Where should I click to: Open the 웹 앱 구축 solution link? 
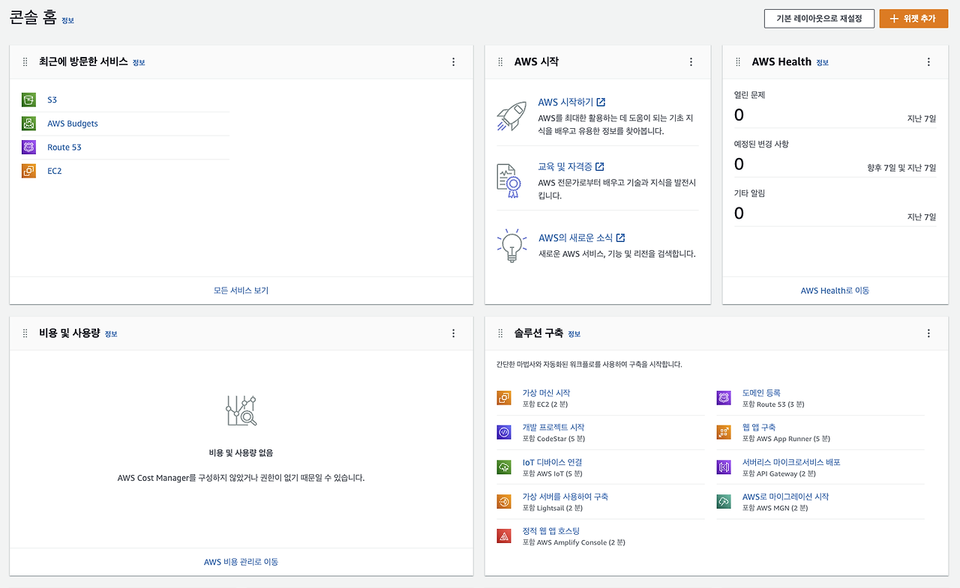pyautogui.click(x=759, y=427)
